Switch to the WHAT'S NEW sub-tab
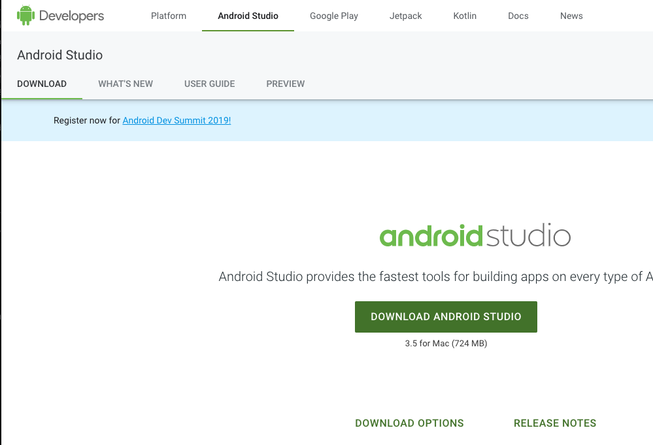 (126, 84)
